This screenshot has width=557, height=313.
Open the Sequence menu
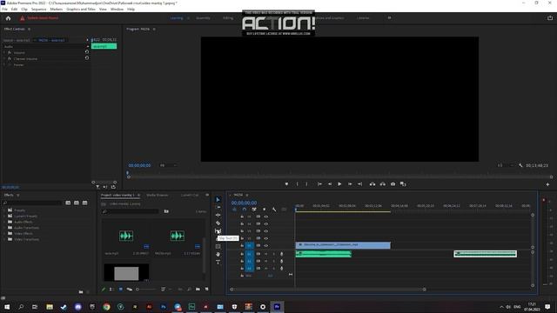click(38, 10)
